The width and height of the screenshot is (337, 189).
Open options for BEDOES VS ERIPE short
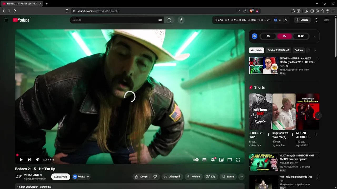click(x=269, y=134)
